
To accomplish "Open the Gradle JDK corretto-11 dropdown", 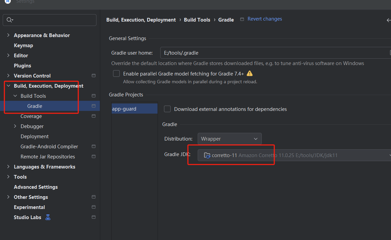I will tap(294, 155).
